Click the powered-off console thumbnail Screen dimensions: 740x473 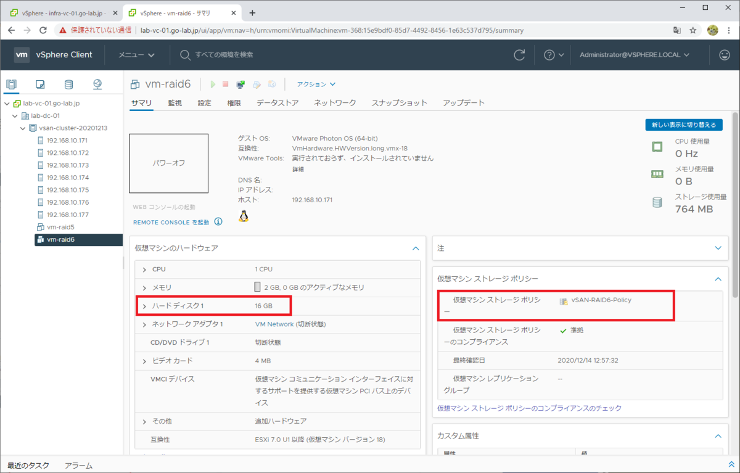(x=168, y=163)
